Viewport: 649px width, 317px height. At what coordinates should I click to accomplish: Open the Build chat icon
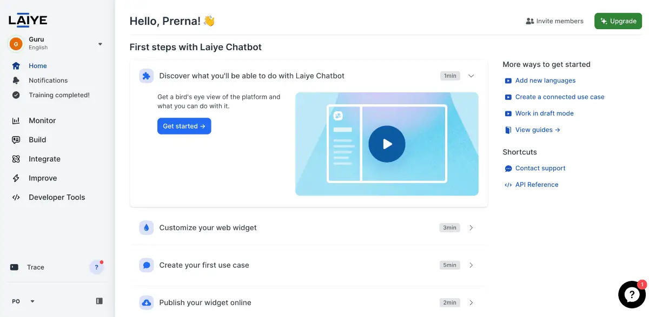coord(16,140)
